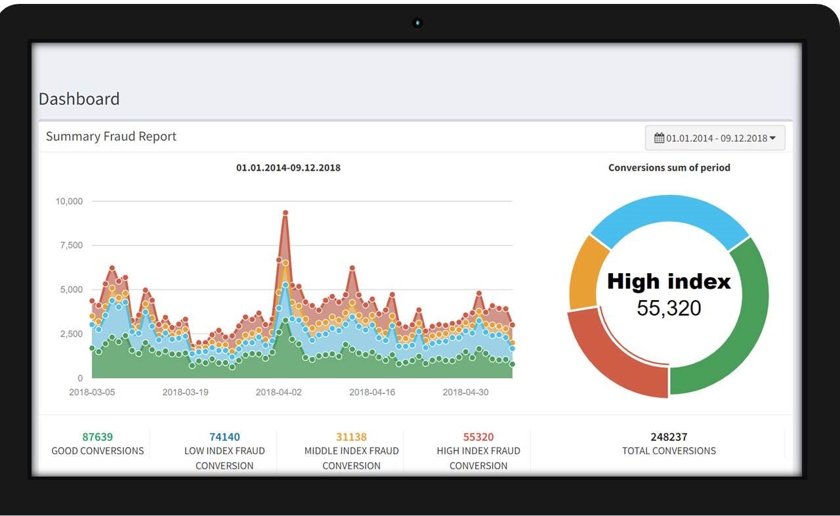840x516 pixels.
Task: Click the LOW INDEX FRAUD CONVERSION label
Action: pyautogui.click(x=224, y=458)
